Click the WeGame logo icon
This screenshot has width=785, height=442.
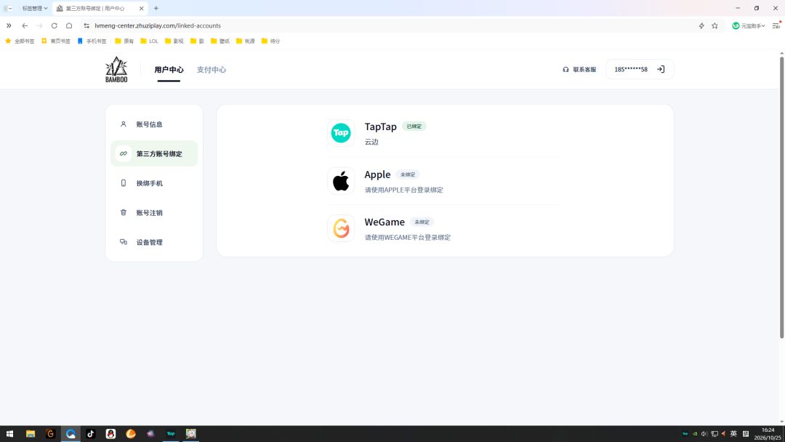click(341, 228)
